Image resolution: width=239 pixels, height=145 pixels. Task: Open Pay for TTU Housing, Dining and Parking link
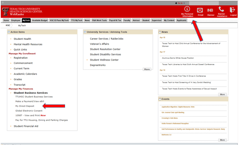point(41,120)
